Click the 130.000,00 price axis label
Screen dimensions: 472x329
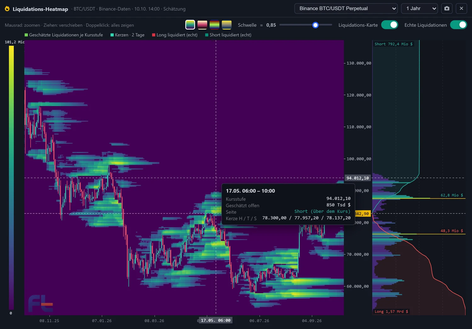359,63
